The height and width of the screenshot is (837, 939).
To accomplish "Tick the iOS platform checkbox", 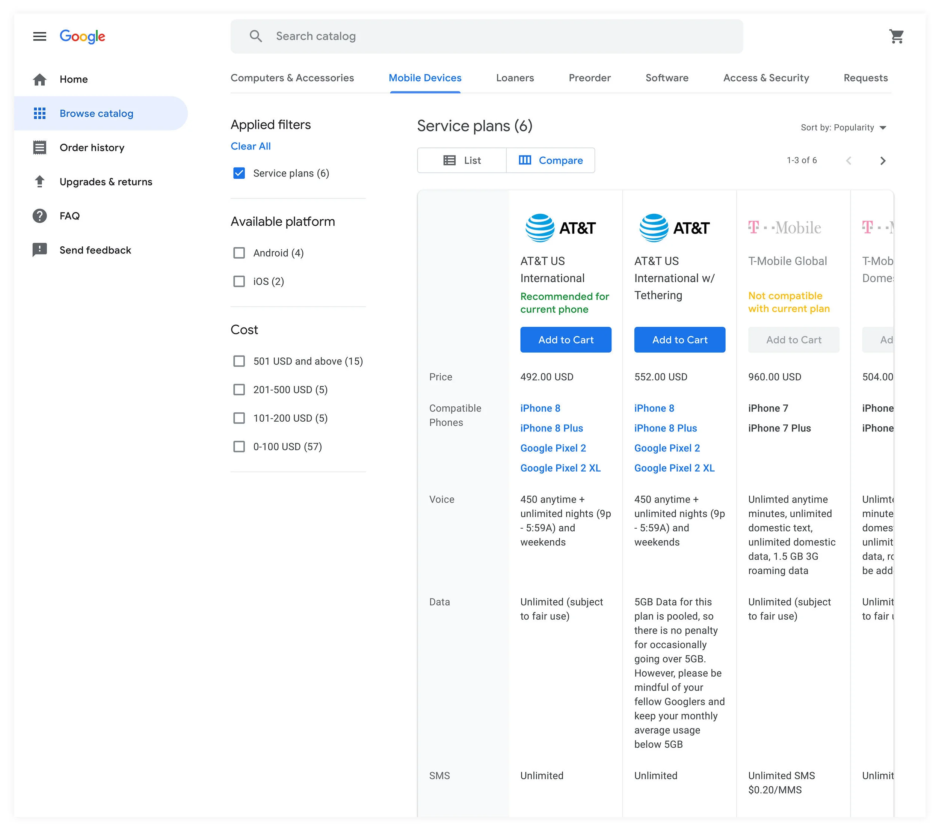I will (x=239, y=282).
